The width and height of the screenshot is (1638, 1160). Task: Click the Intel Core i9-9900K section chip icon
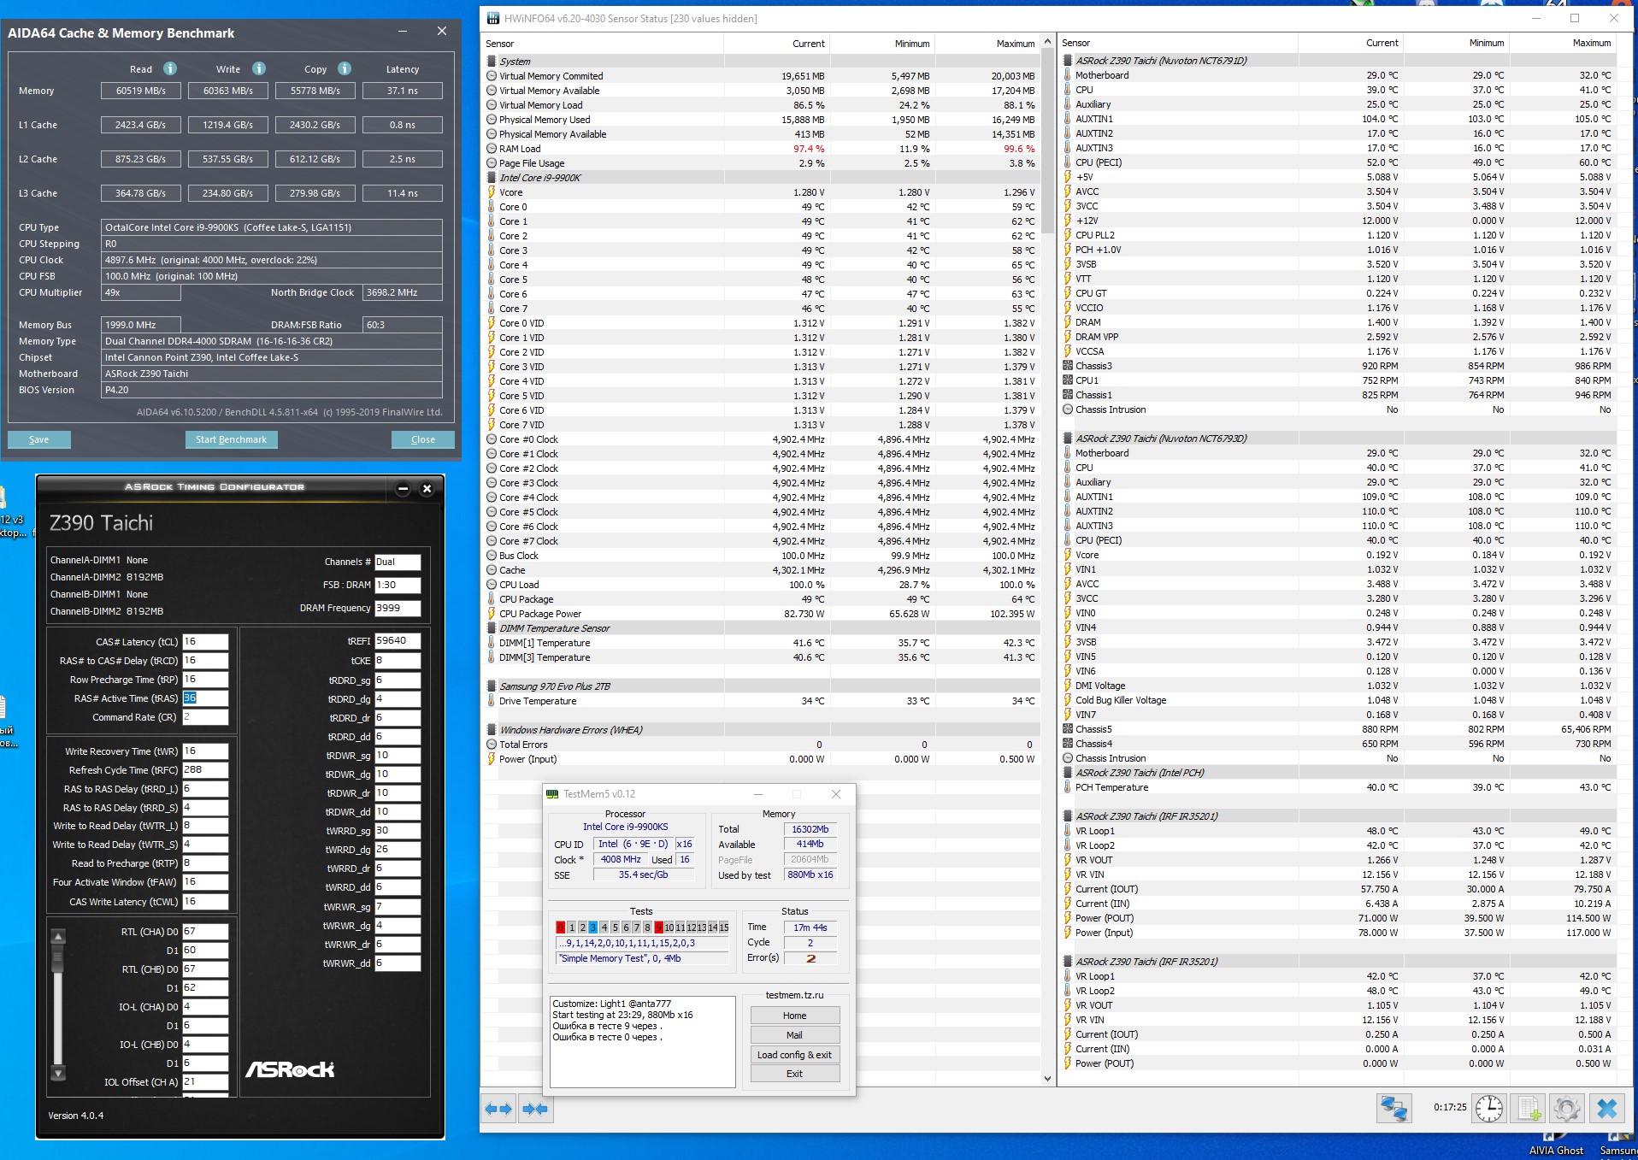[492, 178]
